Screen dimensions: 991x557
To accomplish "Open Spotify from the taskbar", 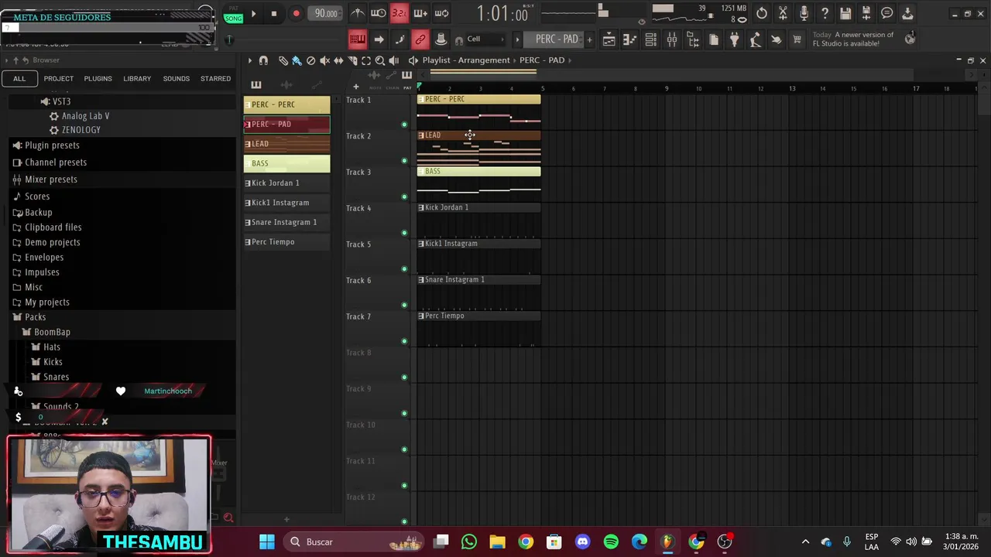I will pos(611,542).
